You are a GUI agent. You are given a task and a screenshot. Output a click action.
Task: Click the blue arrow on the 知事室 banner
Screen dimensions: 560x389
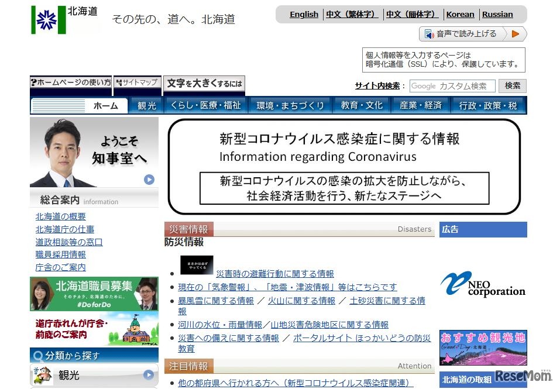(x=148, y=181)
